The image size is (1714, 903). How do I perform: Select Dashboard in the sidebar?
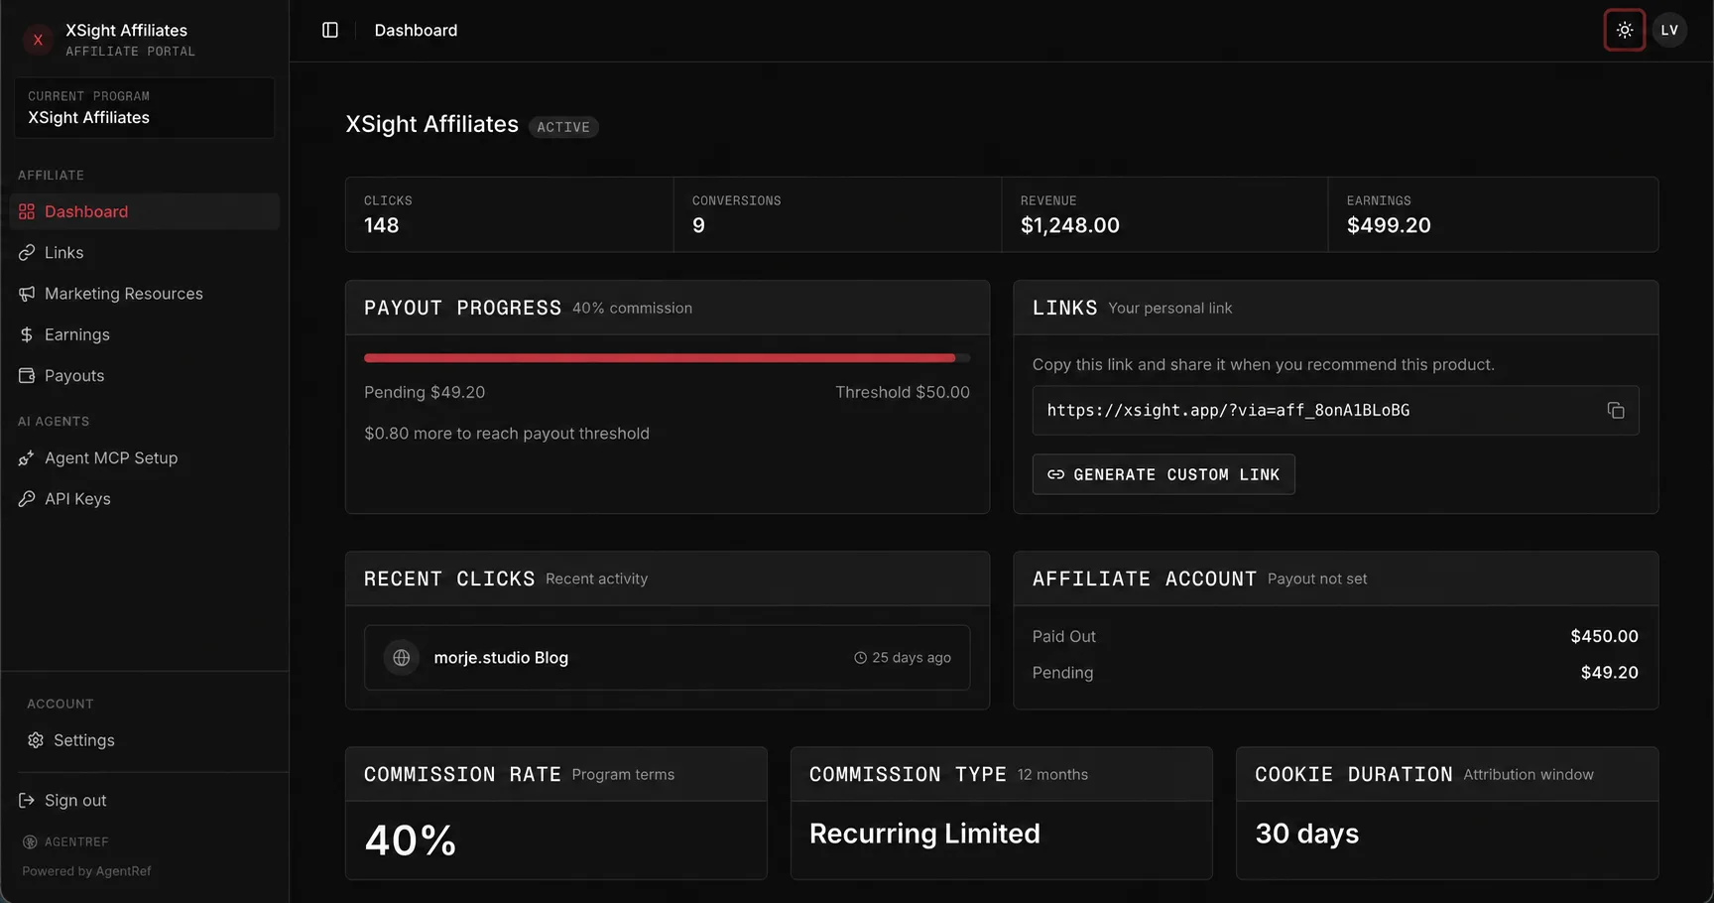pyautogui.click(x=144, y=211)
